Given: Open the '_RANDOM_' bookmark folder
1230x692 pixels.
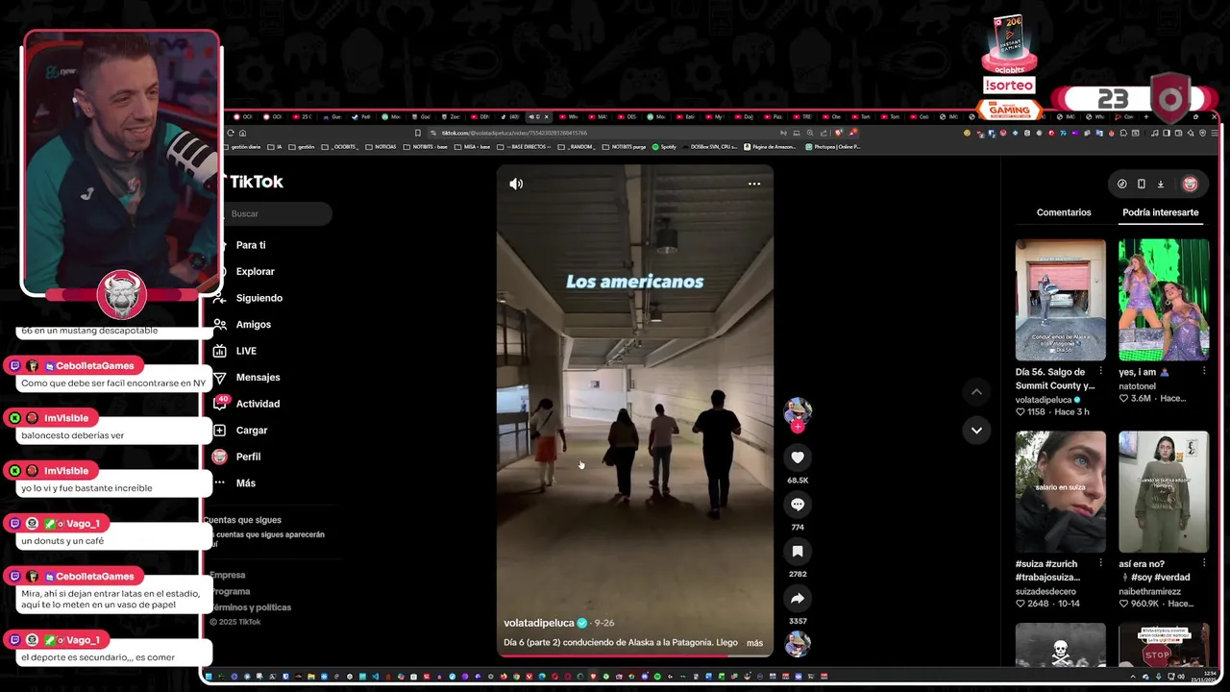Looking at the screenshot, I should [x=578, y=147].
